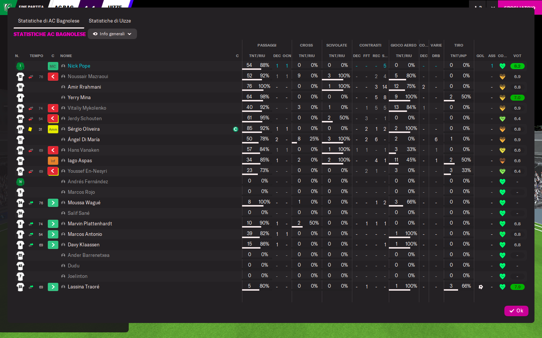This screenshot has height=338, width=542.
Task: Select the Statistiche di AC Bagnolese tab
Action: [49, 21]
